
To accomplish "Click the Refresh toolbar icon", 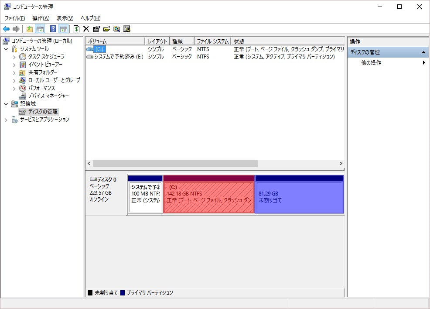I will pos(76,29).
